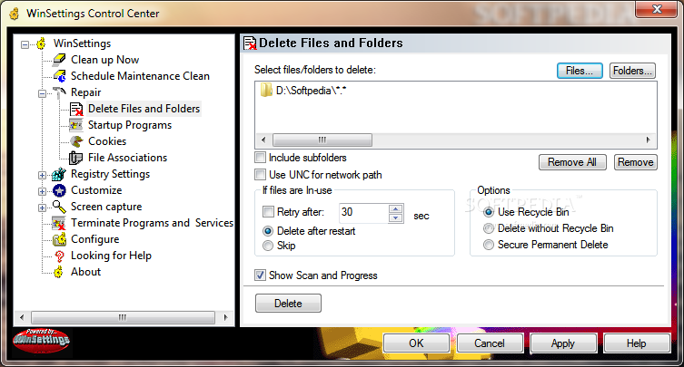Click the Registry Settings icon
Viewport: 684px width, 367px height.
click(59, 174)
